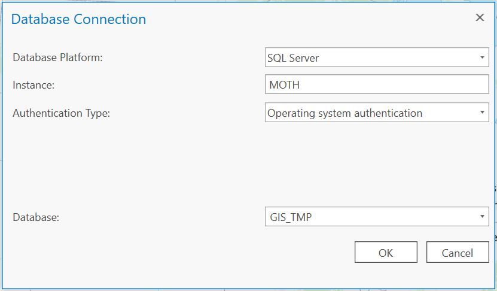Expand the Database Platform dropdown arrow
497x291 pixels.
pos(482,58)
